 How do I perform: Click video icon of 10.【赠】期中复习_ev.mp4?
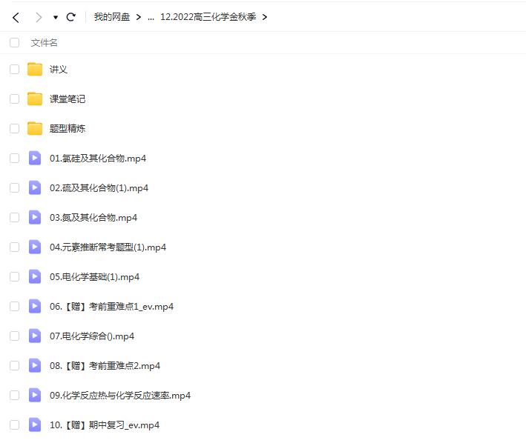[35, 425]
